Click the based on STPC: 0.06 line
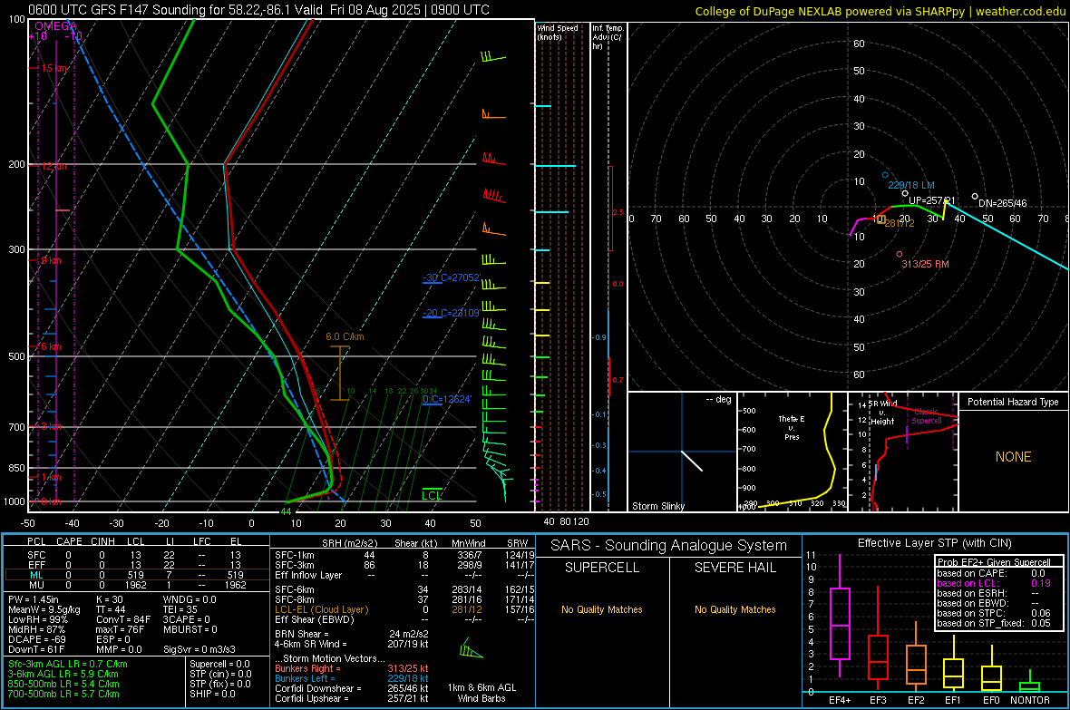Screen dimensions: 1070x710 (x=994, y=613)
